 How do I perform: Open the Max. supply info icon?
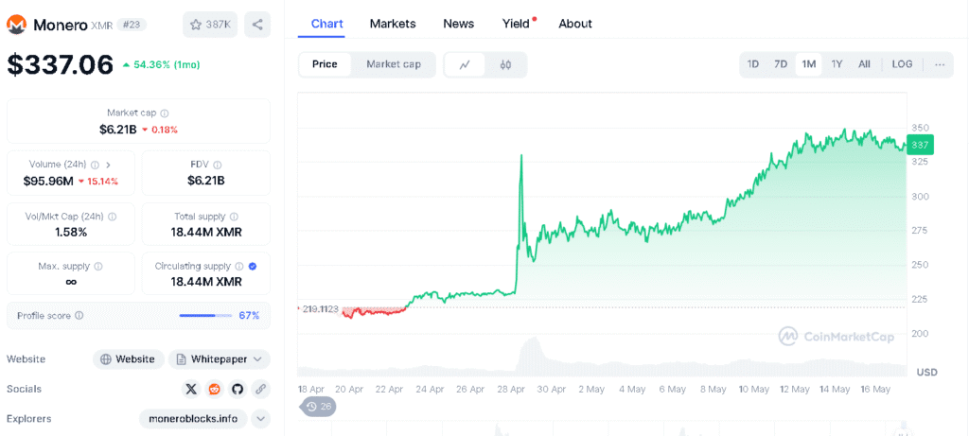tap(98, 266)
